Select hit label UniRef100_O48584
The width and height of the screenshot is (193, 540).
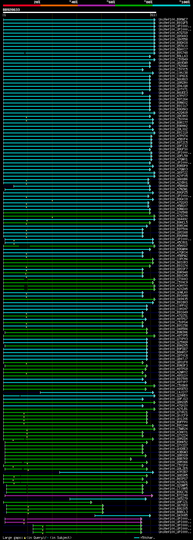[x=173, y=329]
